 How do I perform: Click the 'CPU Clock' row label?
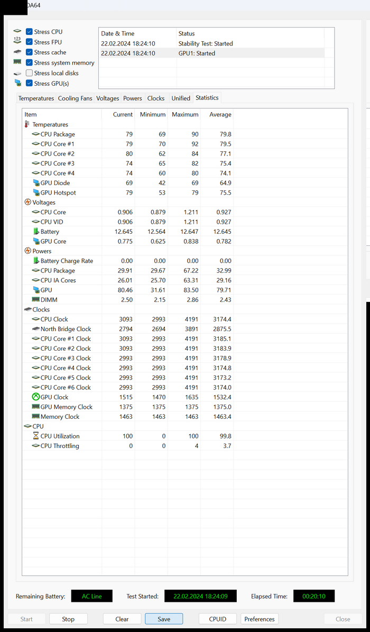tap(54, 319)
